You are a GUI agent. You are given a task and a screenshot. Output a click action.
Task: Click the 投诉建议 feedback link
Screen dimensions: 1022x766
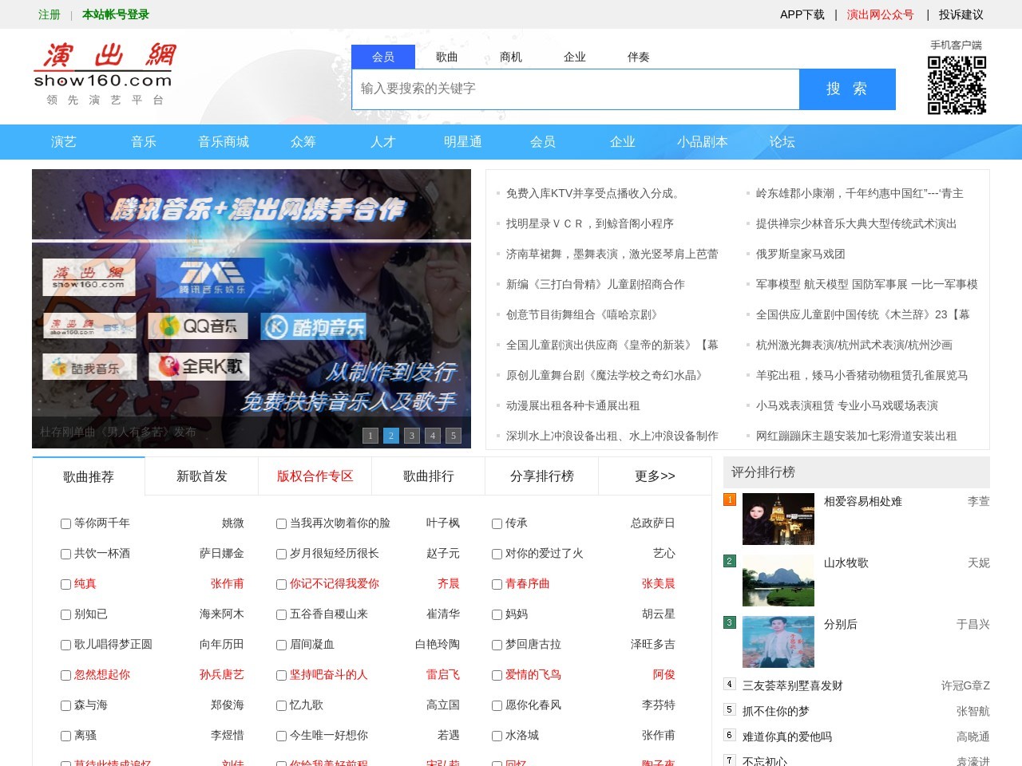click(x=961, y=14)
